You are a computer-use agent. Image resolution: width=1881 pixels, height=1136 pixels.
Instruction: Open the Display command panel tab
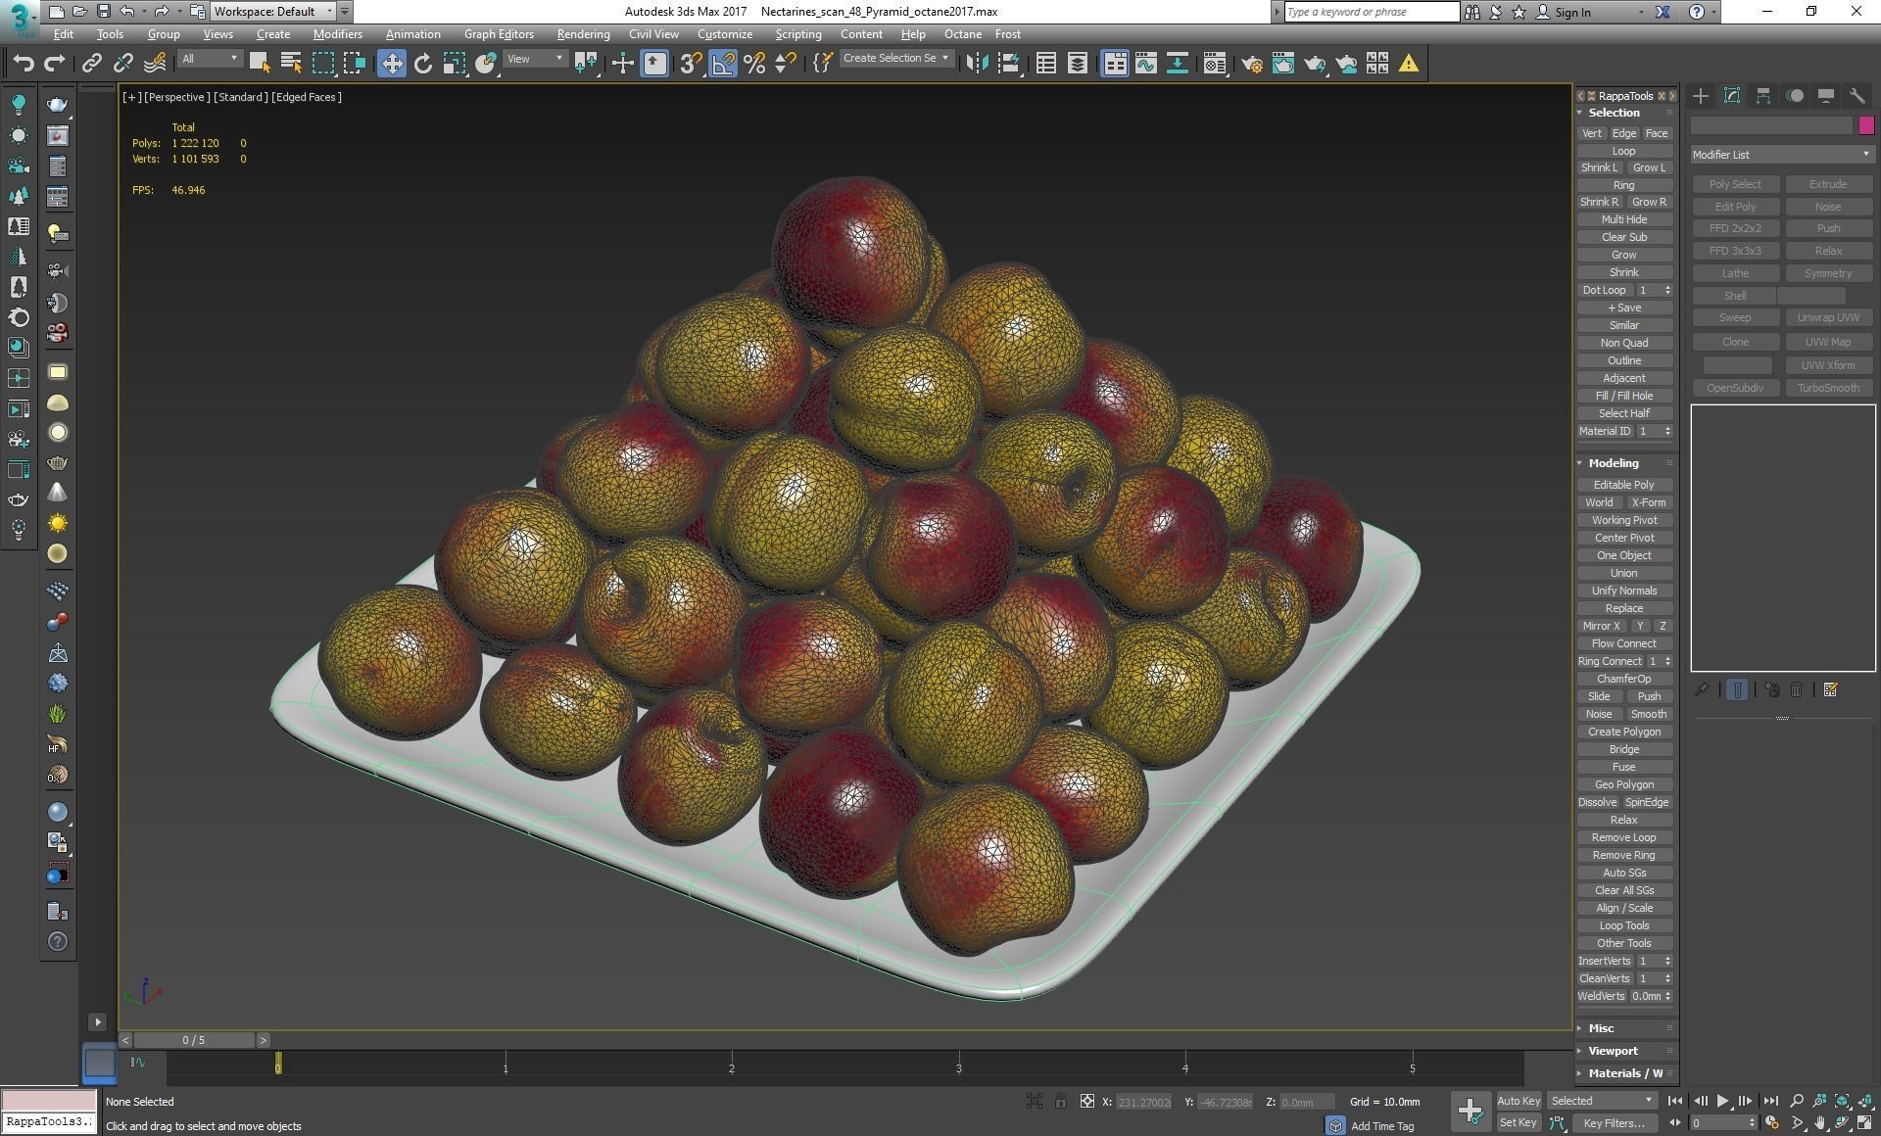click(1826, 95)
